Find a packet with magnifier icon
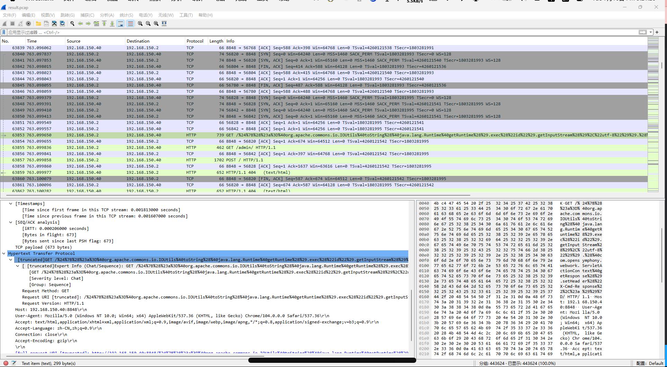 (72, 24)
